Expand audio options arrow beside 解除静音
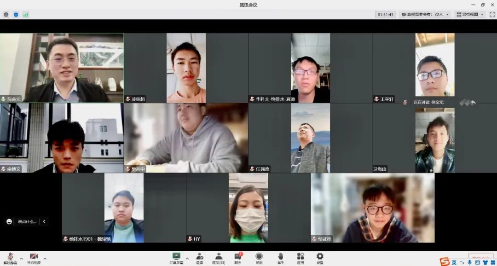The width and height of the screenshot is (497, 266). (21, 258)
